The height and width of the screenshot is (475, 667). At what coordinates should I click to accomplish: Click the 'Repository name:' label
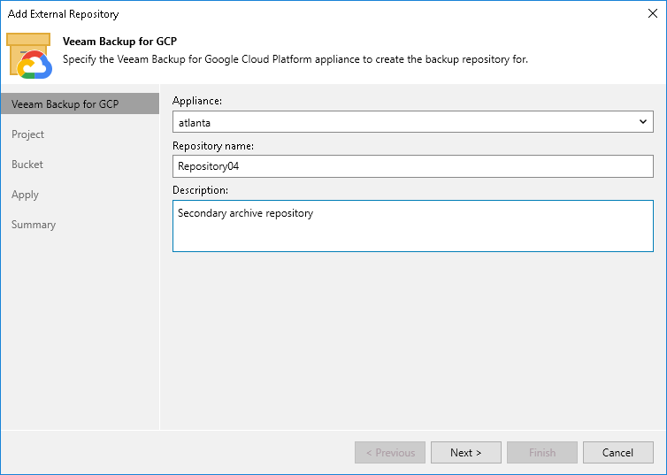tap(213, 146)
